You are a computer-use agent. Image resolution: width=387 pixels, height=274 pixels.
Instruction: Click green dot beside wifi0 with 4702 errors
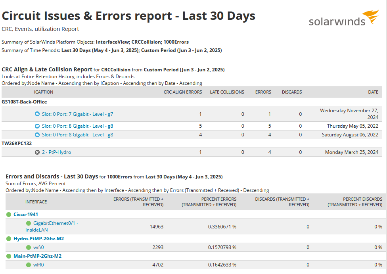[x=29, y=265]
